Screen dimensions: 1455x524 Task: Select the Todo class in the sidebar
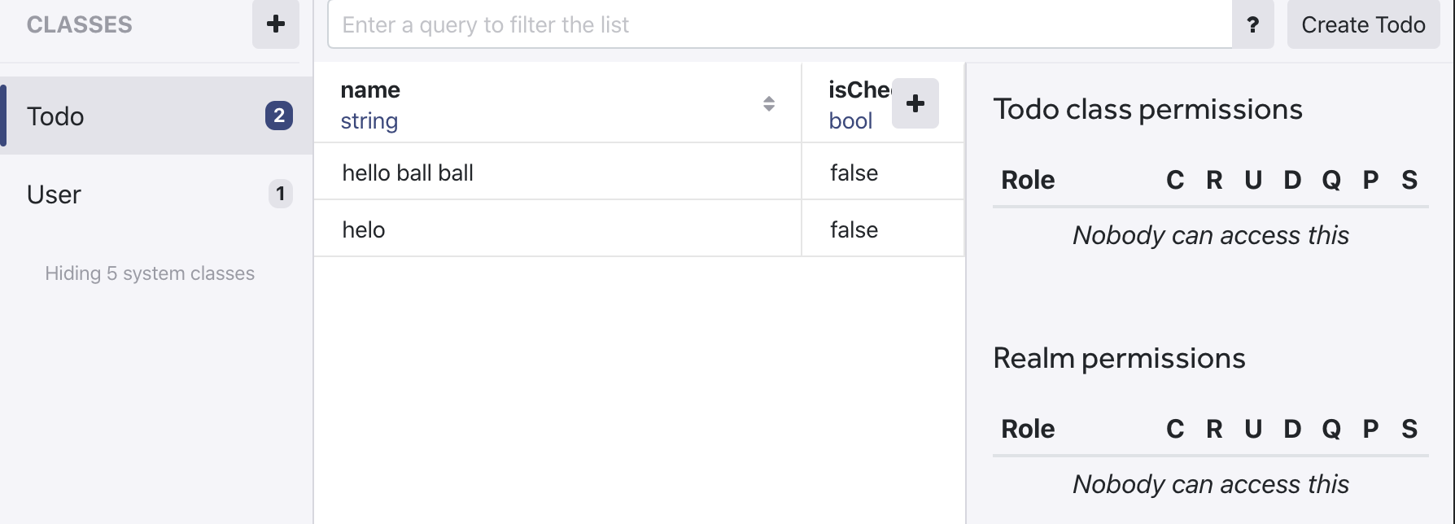pos(156,116)
